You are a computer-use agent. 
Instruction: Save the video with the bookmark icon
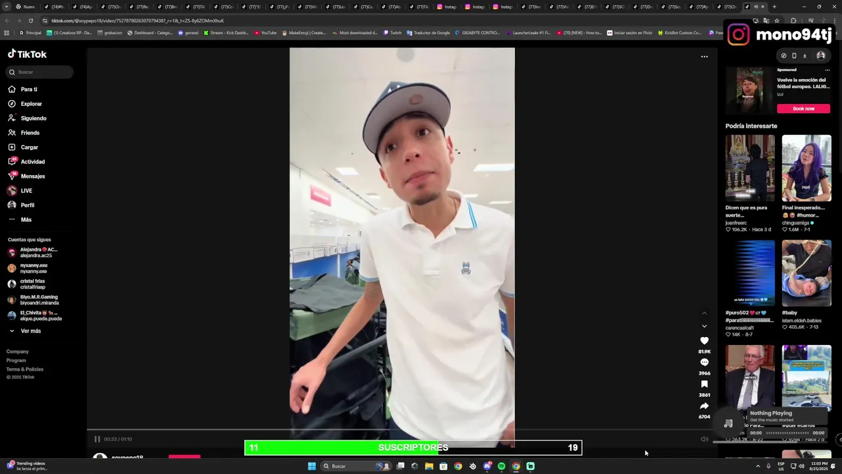click(705, 384)
